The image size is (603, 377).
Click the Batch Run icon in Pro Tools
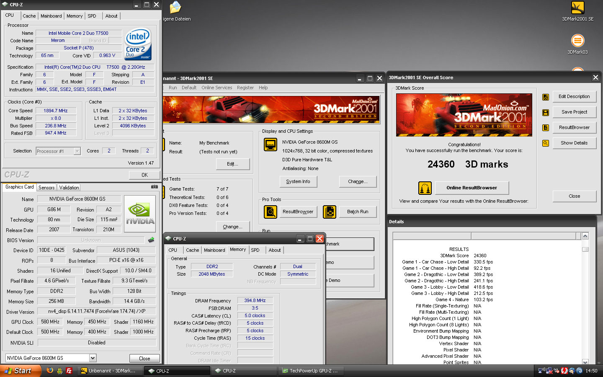click(x=330, y=212)
